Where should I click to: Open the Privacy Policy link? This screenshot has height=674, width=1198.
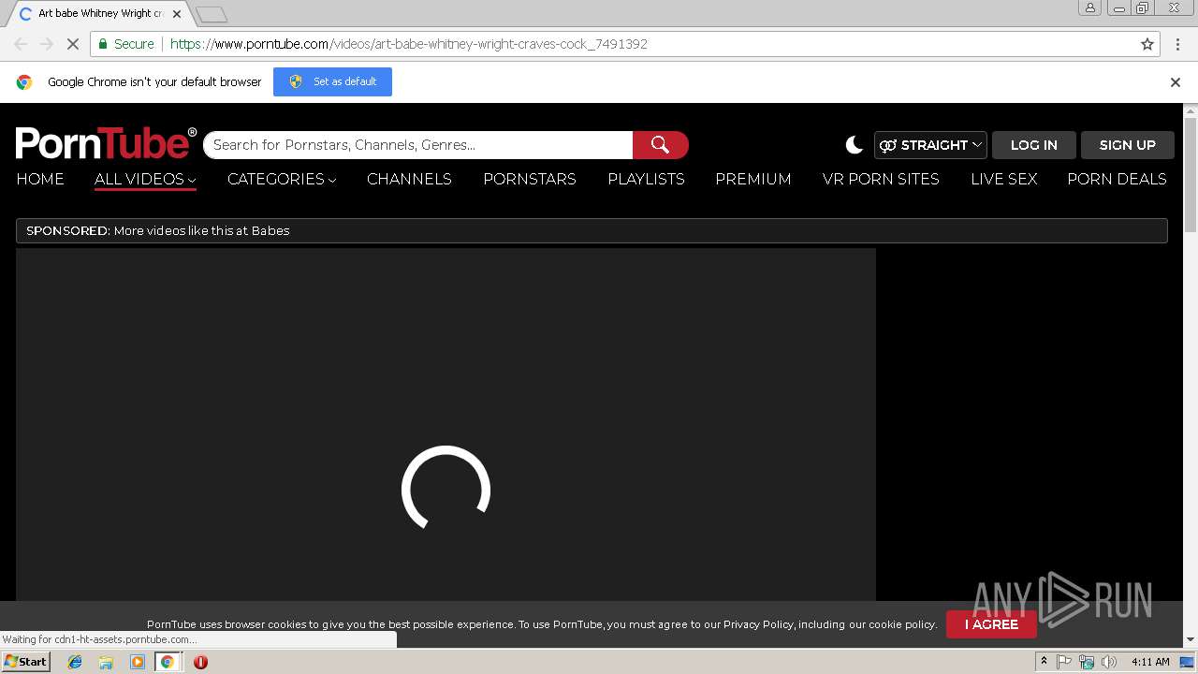point(758,624)
